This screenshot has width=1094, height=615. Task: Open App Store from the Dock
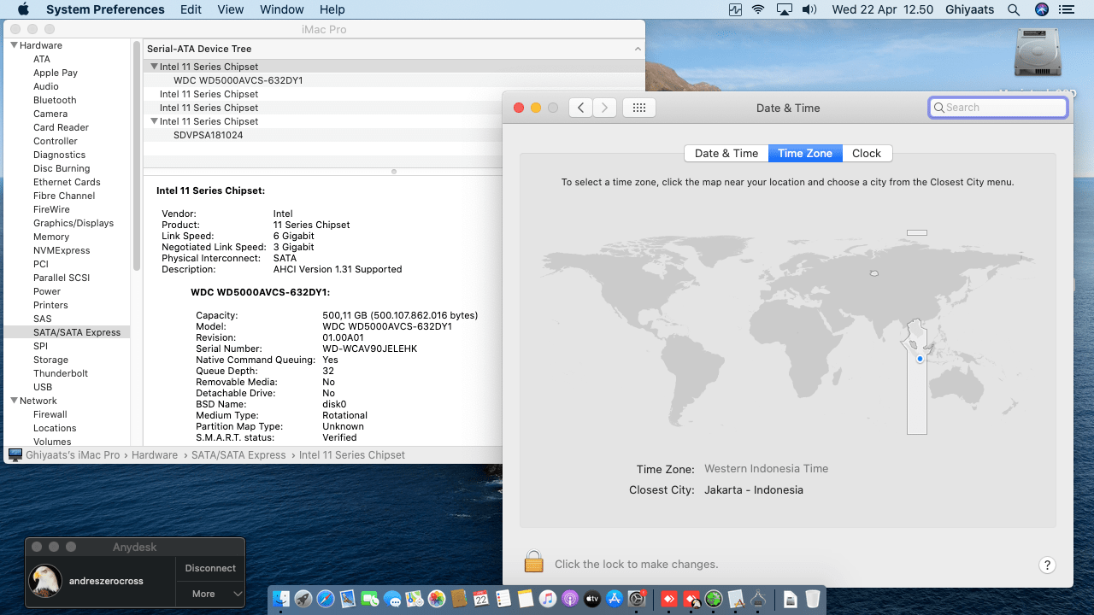pos(615,600)
